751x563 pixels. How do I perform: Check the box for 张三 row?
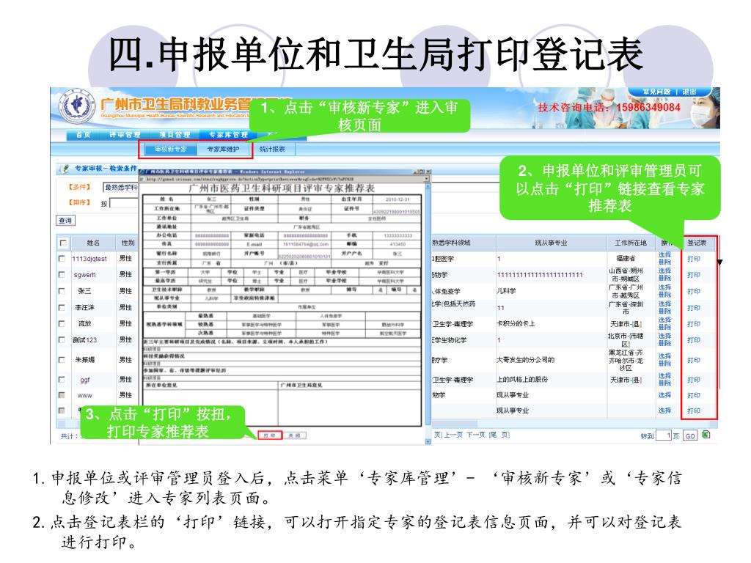pyautogui.click(x=62, y=291)
